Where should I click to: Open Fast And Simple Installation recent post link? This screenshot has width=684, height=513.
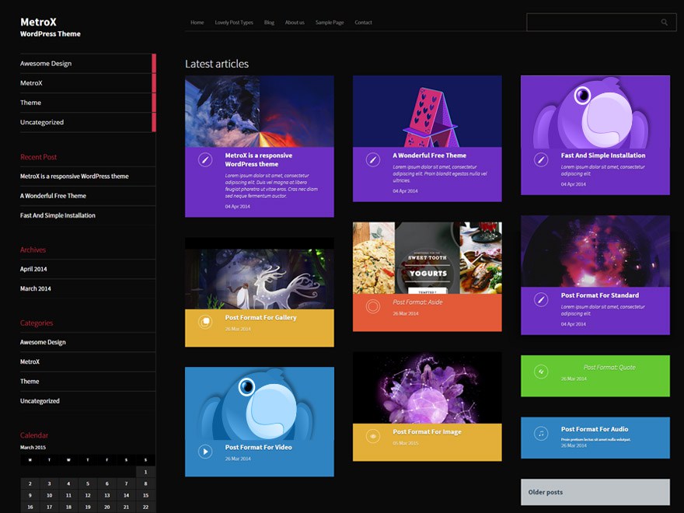[x=58, y=215]
